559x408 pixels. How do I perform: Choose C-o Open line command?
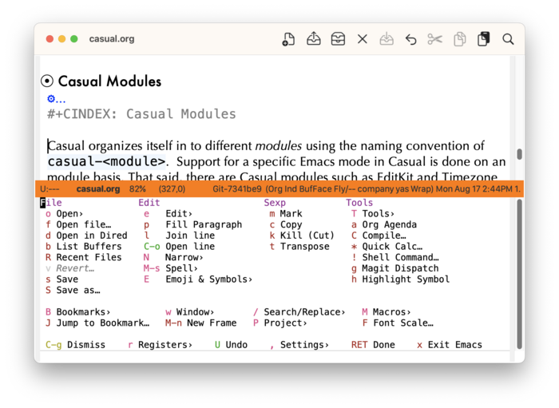179,246
